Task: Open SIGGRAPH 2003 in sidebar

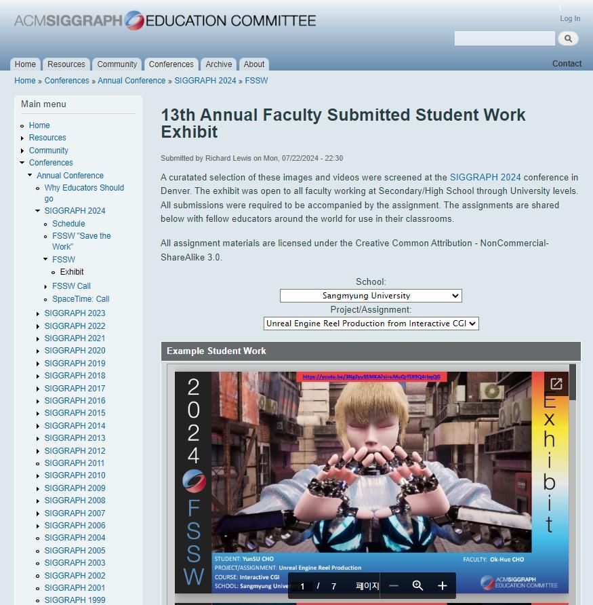Action: click(75, 563)
